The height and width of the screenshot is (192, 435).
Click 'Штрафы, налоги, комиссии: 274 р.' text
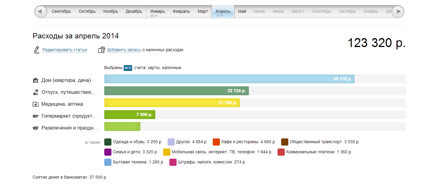tap(212, 162)
